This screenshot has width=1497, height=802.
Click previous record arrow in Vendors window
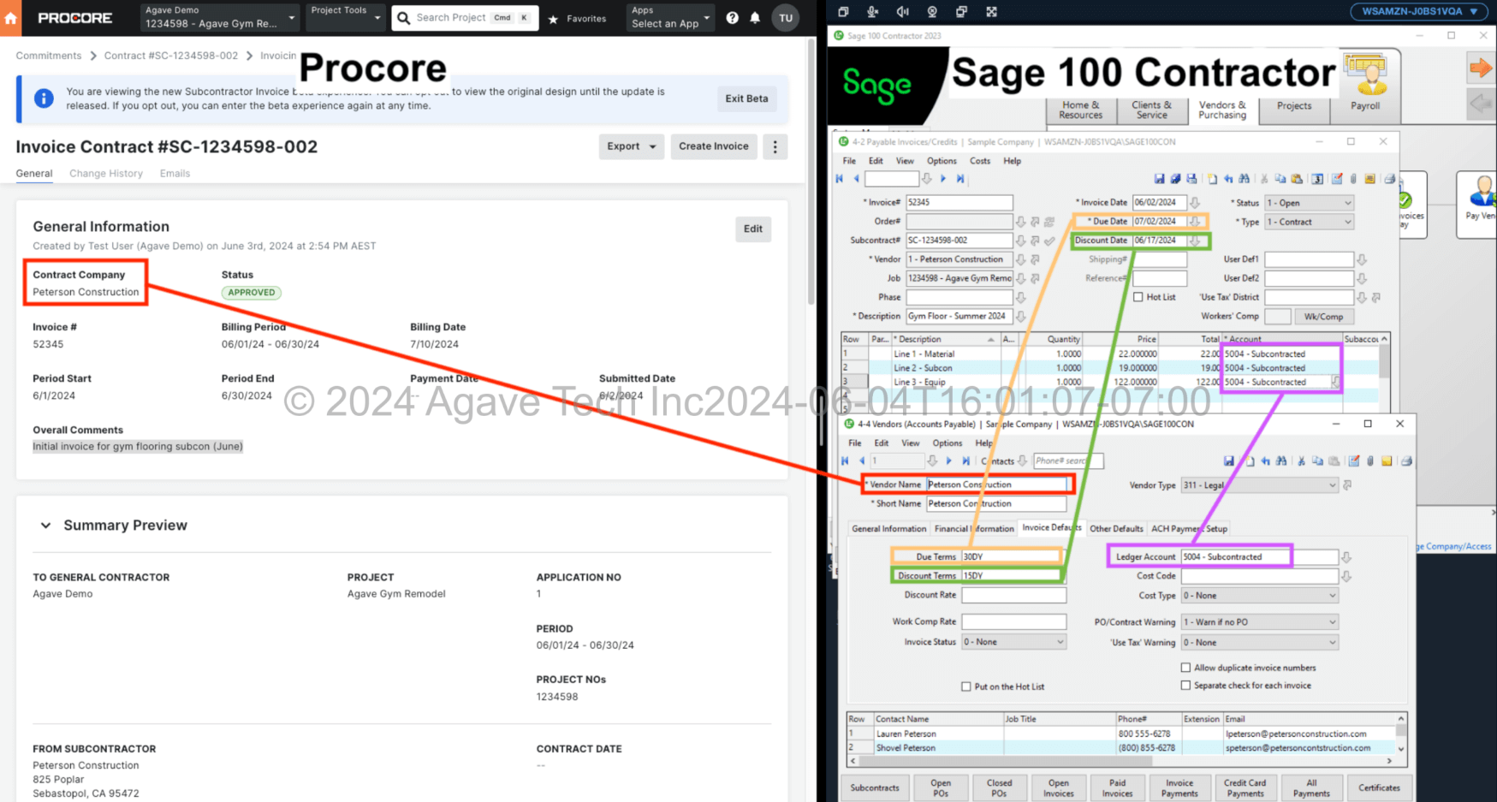point(862,461)
